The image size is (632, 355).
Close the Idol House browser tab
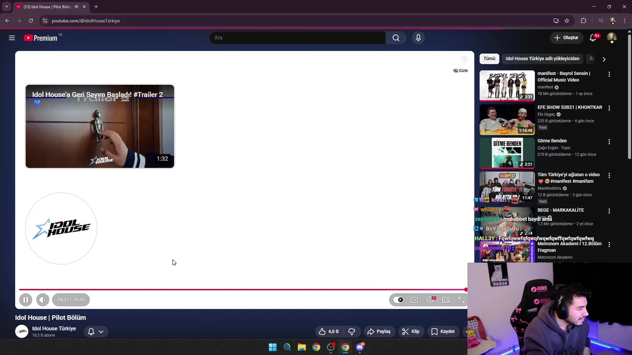click(x=84, y=6)
